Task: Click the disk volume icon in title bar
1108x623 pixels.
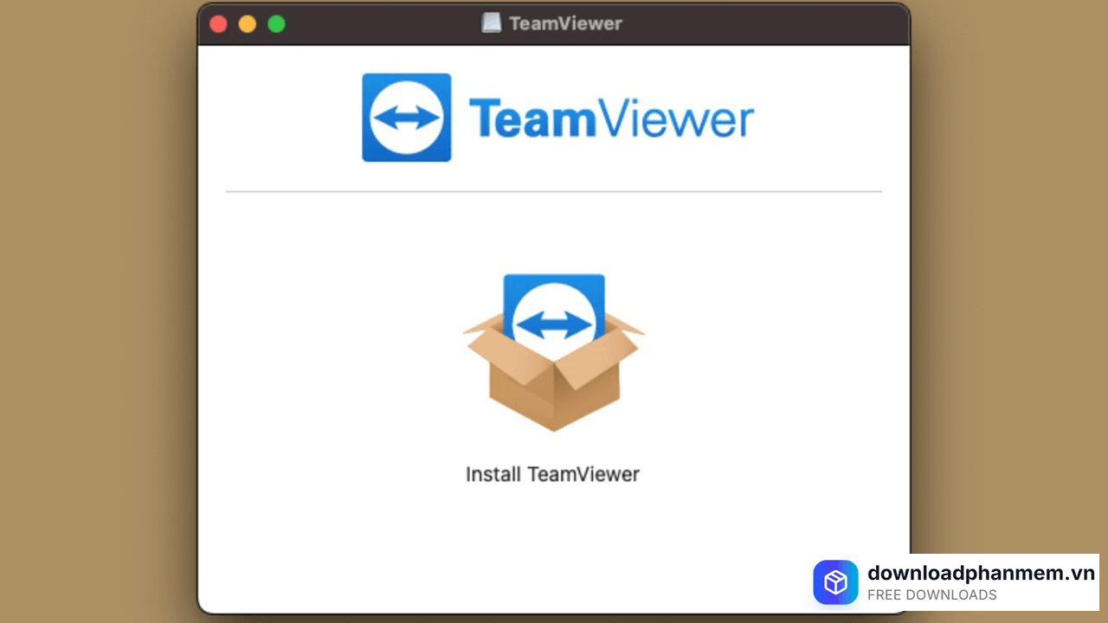Action: tap(491, 23)
